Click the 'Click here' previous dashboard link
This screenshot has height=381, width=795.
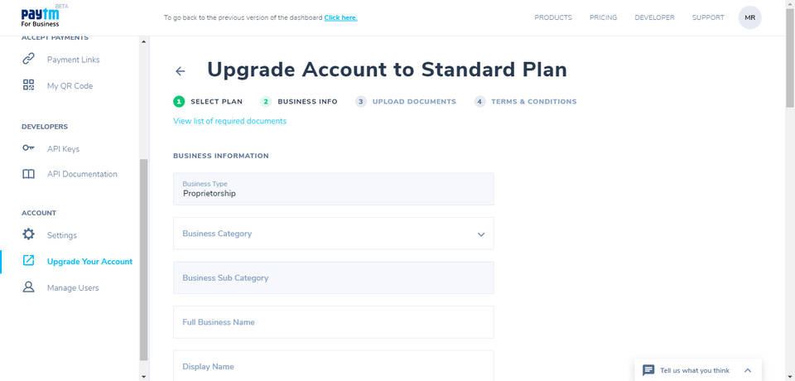point(340,17)
